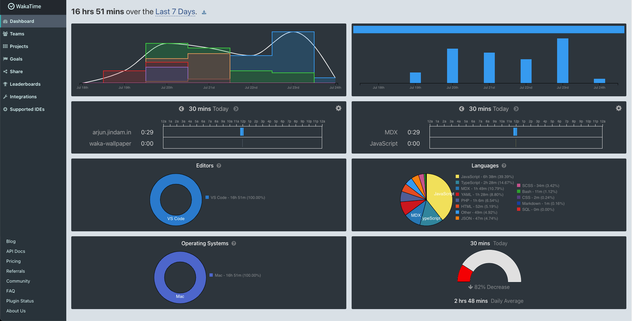Visit the API Docs page
Screen dimensions: 632x321
point(16,251)
